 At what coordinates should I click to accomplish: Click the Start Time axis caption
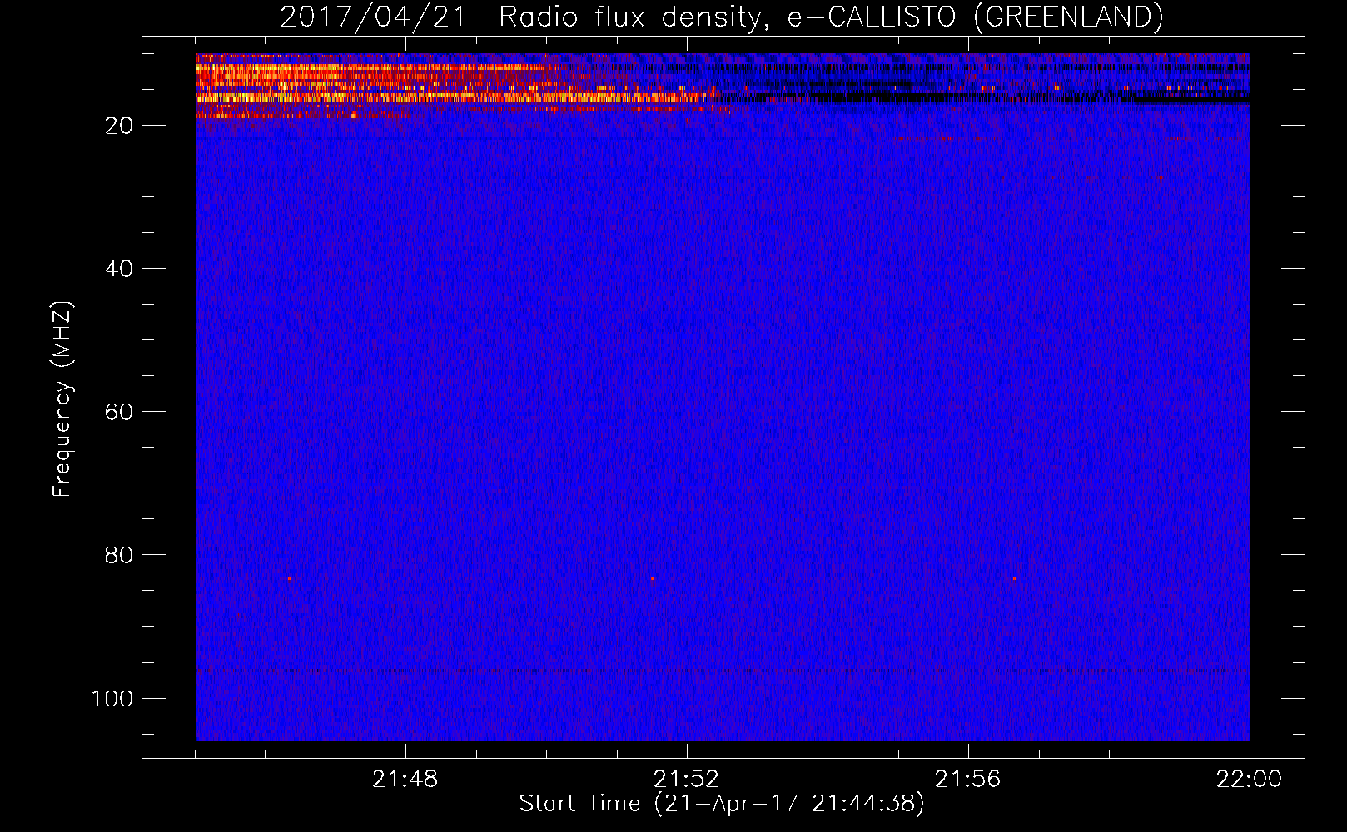[722, 804]
